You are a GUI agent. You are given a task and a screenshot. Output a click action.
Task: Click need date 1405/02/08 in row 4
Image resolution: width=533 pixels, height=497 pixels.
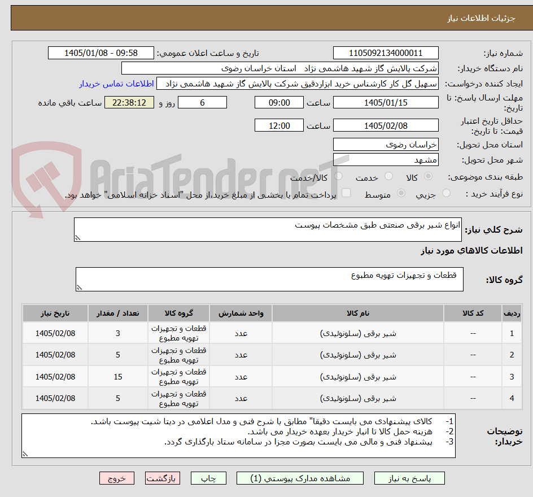tap(55, 398)
